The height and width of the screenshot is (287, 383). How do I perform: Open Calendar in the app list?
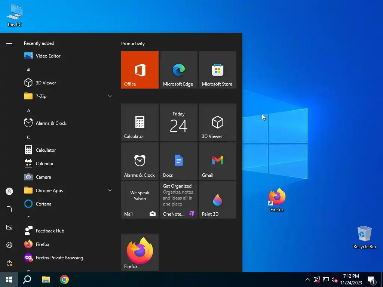pyautogui.click(x=68, y=164)
